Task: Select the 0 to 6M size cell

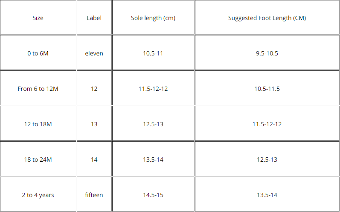Action: point(38,53)
